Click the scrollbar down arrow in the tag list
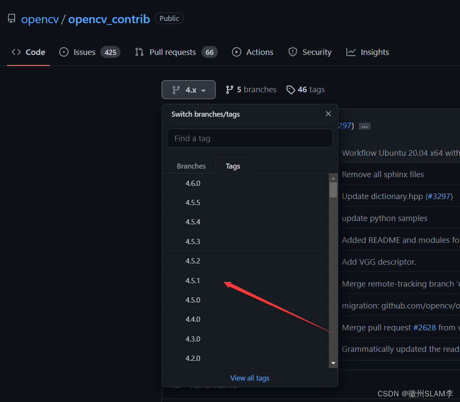The width and height of the screenshot is (460, 402). [333, 363]
